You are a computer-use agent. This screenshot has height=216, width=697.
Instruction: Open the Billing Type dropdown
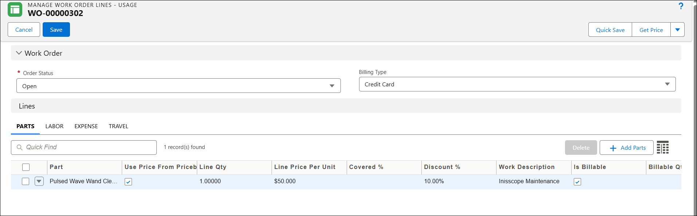click(517, 84)
